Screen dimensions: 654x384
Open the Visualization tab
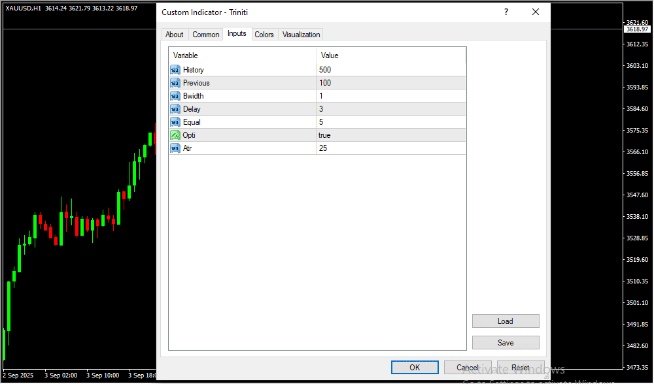pyautogui.click(x=301, y=35)
